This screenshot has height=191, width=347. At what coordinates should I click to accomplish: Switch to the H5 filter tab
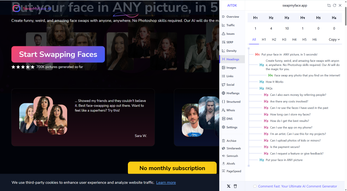[x=305, y=40]
